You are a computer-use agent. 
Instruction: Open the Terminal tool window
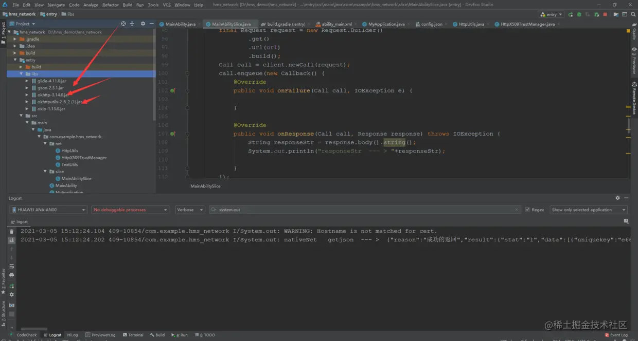[133, 335]
